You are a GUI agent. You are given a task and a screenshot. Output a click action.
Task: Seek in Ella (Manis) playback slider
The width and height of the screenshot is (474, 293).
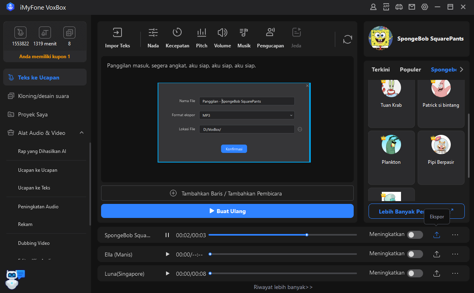pos(283,254)
